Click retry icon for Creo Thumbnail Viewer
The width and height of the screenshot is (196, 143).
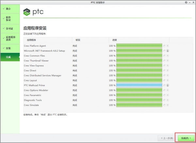point(164,61)
